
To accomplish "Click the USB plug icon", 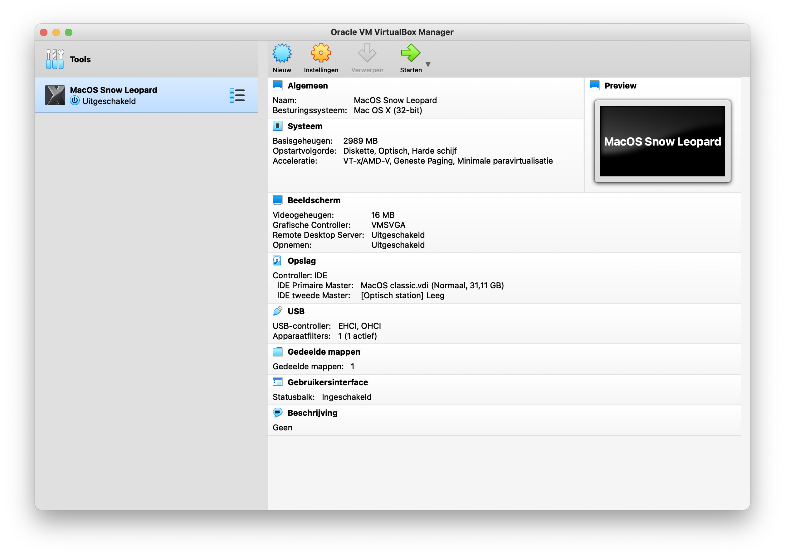I will 278,311.
